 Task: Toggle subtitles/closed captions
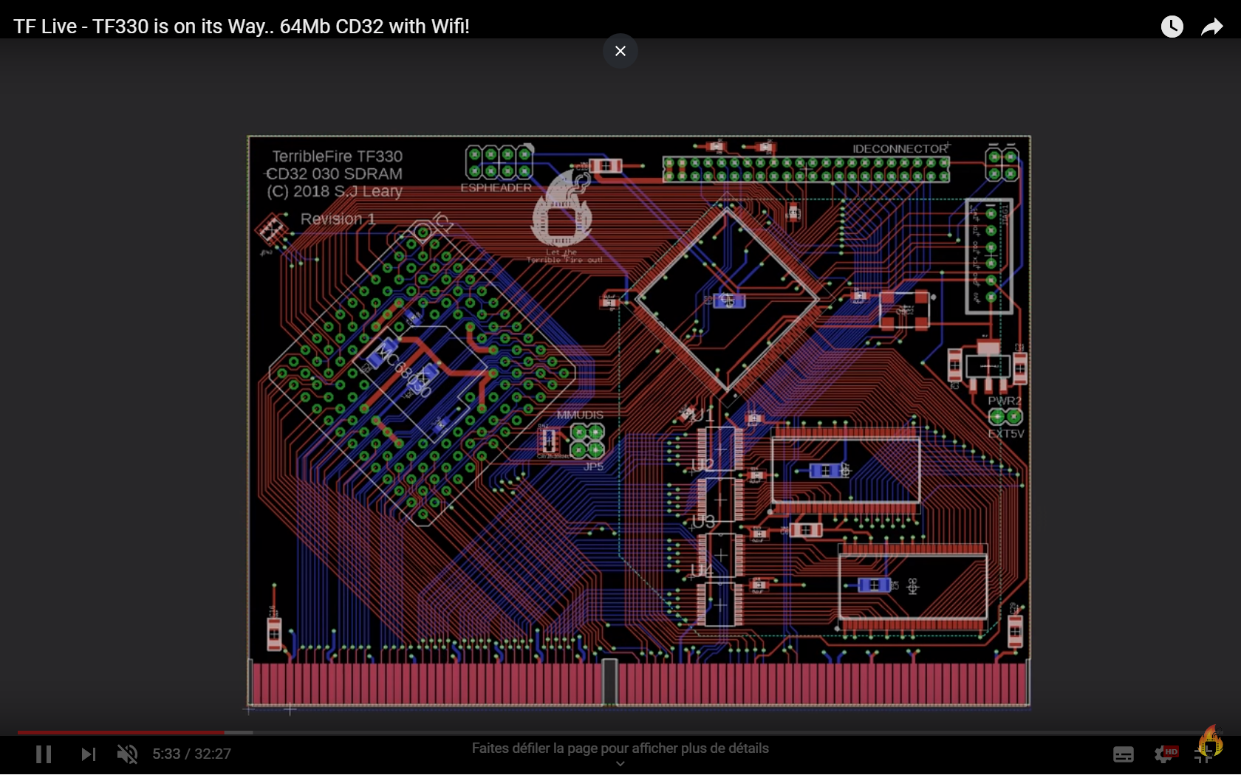(x=1124, y=754)
